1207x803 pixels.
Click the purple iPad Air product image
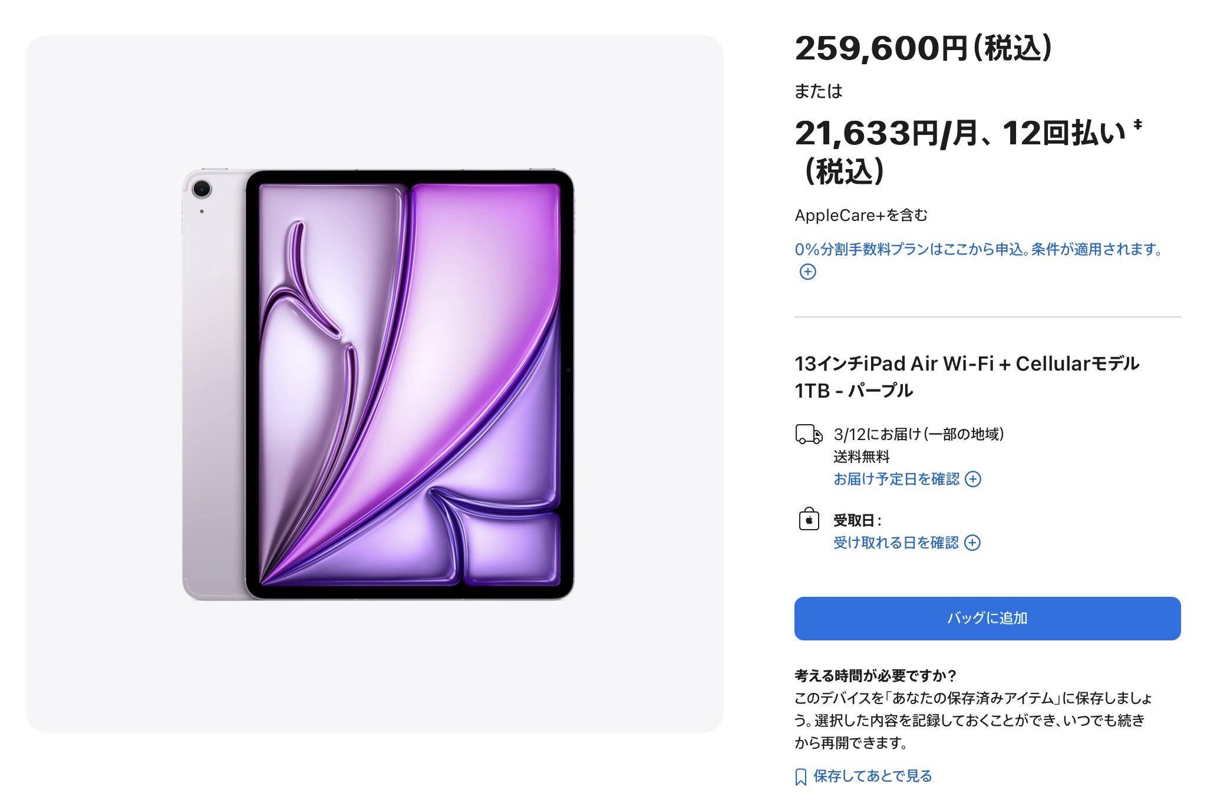point(378,385)
